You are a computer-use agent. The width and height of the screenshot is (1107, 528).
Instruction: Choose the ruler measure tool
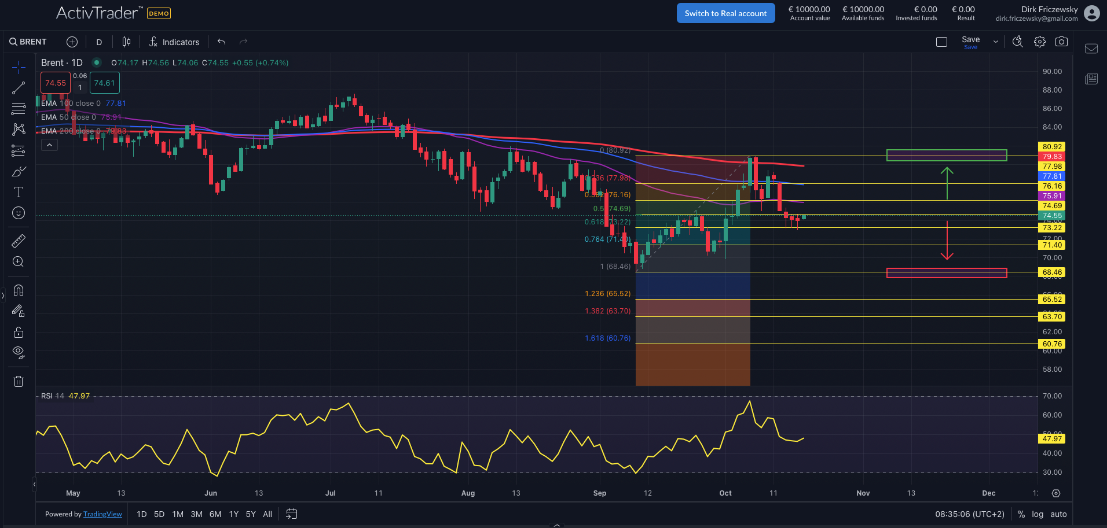tap(19, 241)
